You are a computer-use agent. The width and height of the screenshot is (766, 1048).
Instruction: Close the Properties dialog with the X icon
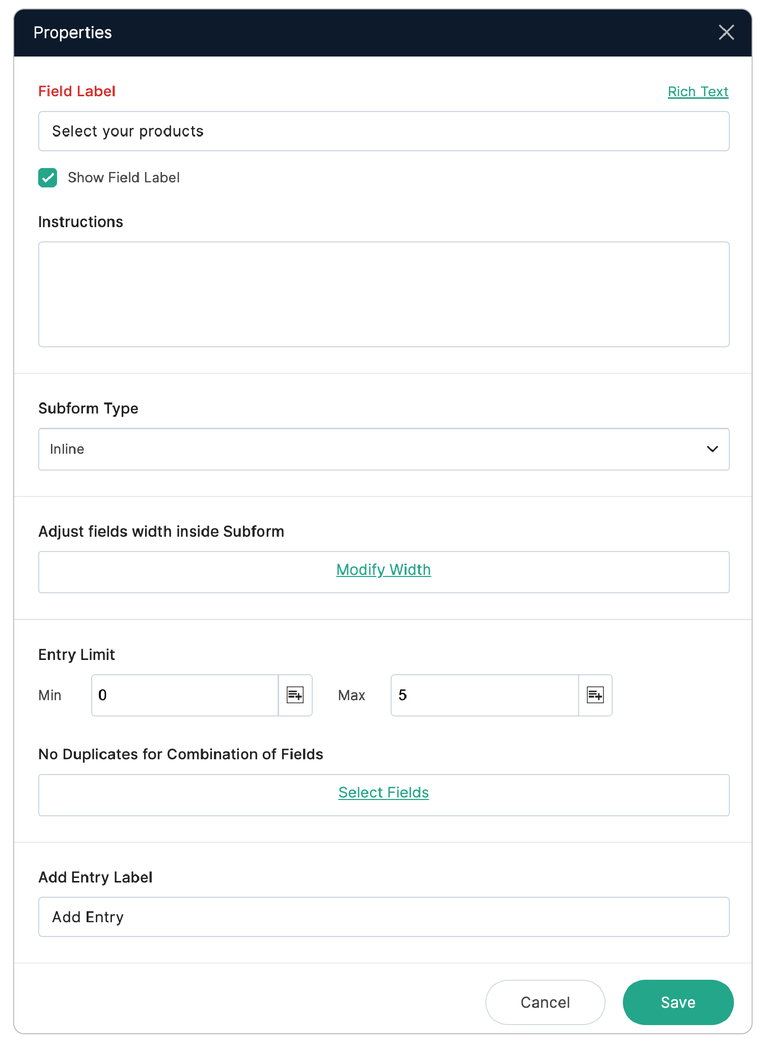726,33
